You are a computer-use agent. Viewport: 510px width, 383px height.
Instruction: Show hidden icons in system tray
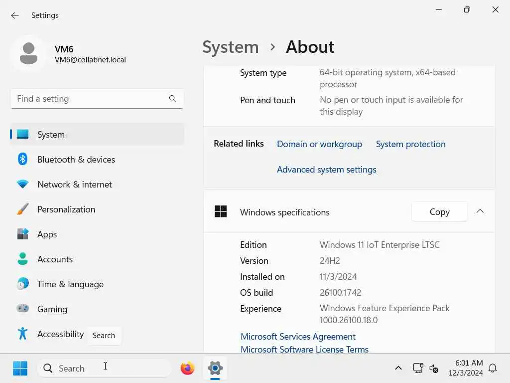click(x=398, y=369)
